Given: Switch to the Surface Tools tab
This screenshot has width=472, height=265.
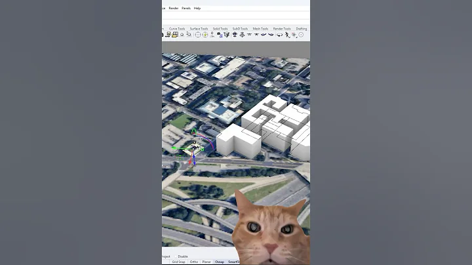Looking at the screenshot, I should tap(199, 29).
